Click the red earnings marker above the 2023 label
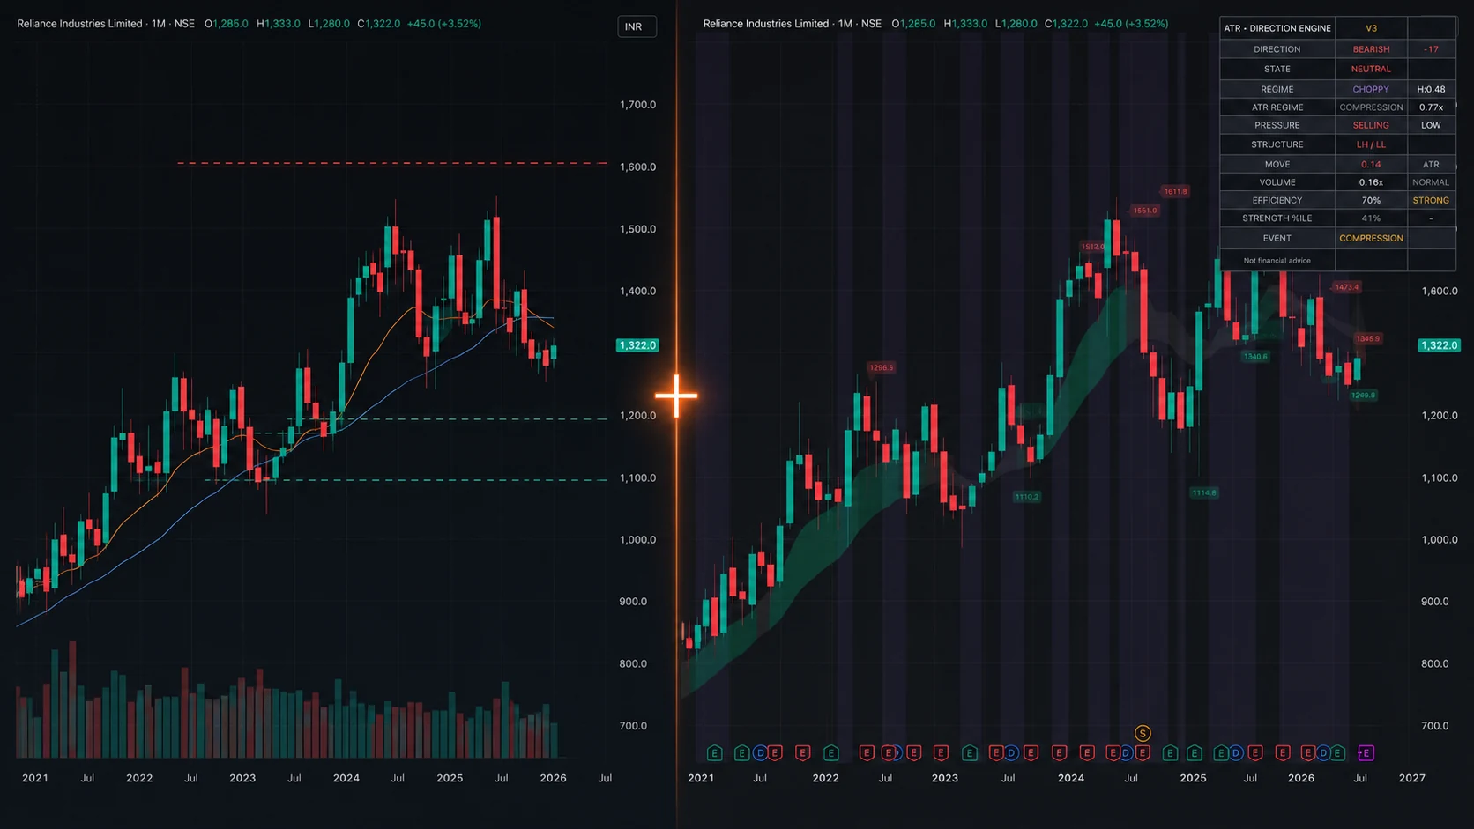This screenshot has height=829, width=1474. 941,753
